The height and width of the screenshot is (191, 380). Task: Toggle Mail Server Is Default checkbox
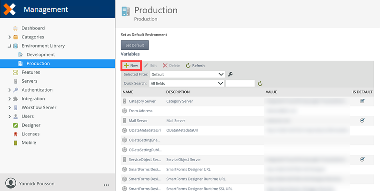[362, 121]
